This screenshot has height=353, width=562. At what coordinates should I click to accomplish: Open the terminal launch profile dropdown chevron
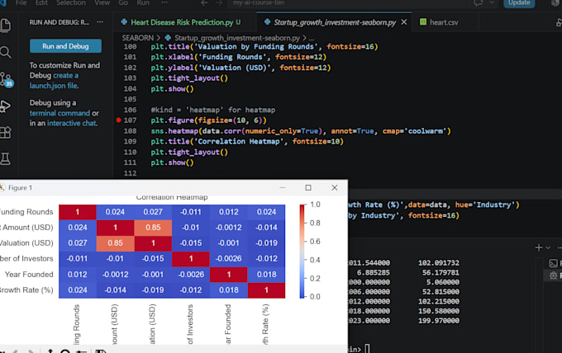tap(548, 247)
